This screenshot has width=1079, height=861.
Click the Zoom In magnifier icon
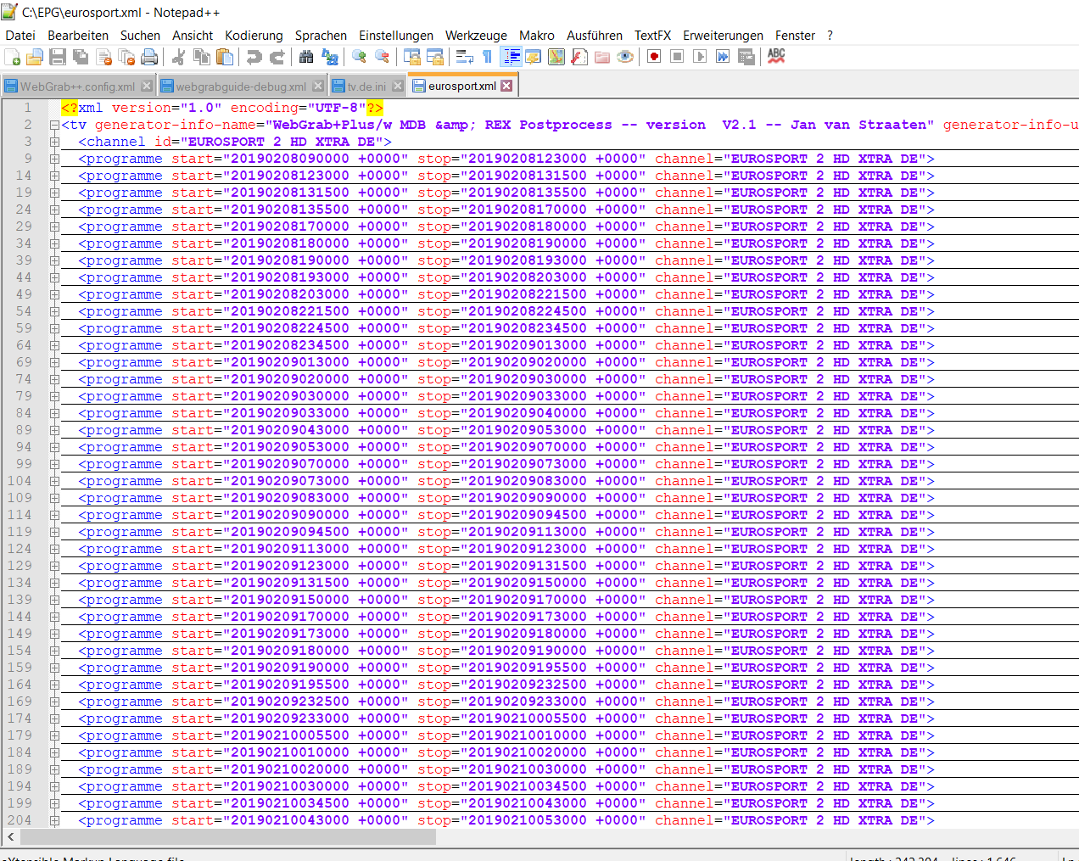(359, 57)
